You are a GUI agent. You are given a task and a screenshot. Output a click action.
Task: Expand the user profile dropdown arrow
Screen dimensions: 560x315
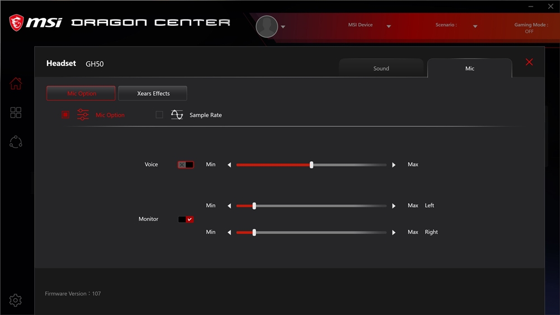tap(283, 27)
